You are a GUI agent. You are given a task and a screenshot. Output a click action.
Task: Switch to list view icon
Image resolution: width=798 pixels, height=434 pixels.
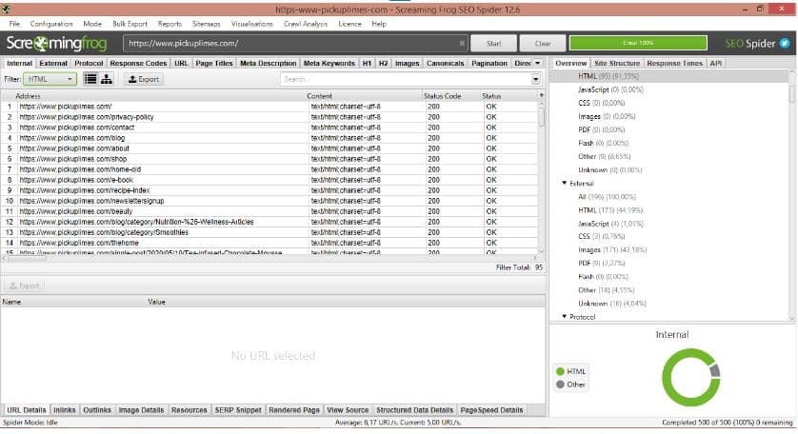pos(90,79)
